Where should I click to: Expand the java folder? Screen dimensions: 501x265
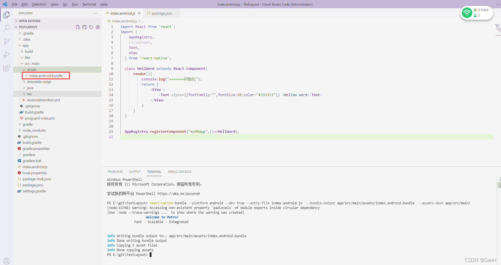[57, 88]
